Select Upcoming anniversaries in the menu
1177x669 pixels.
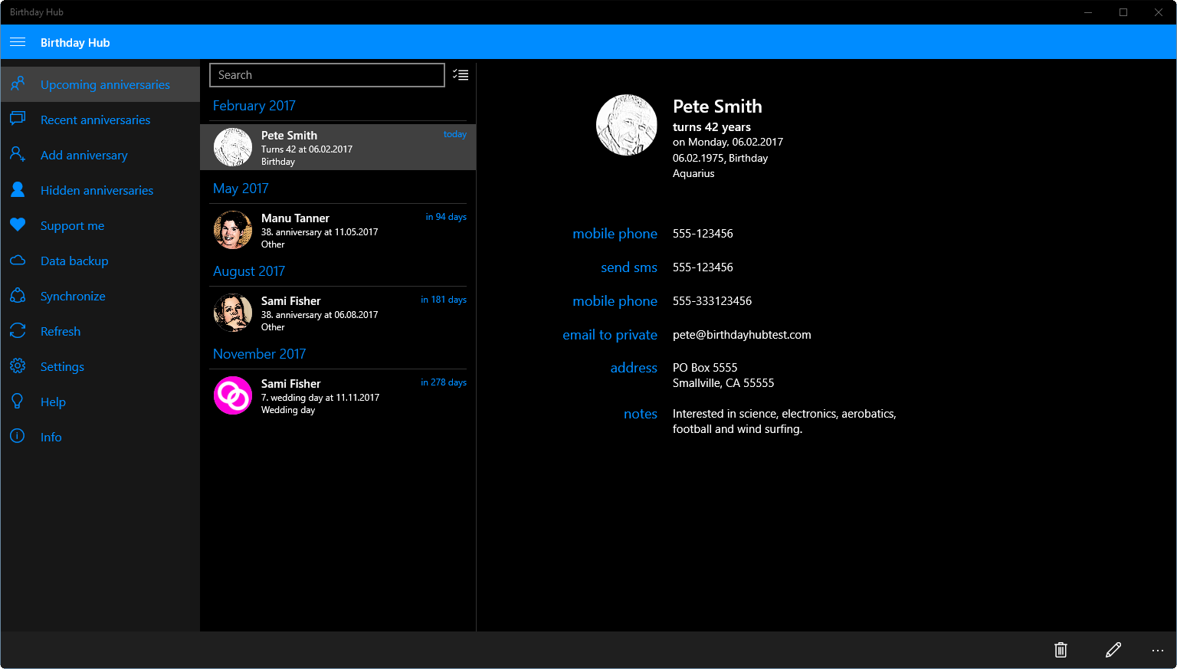(x=105, y=84)
